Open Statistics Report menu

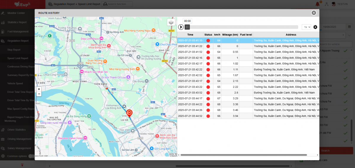[x=17, y=22]
